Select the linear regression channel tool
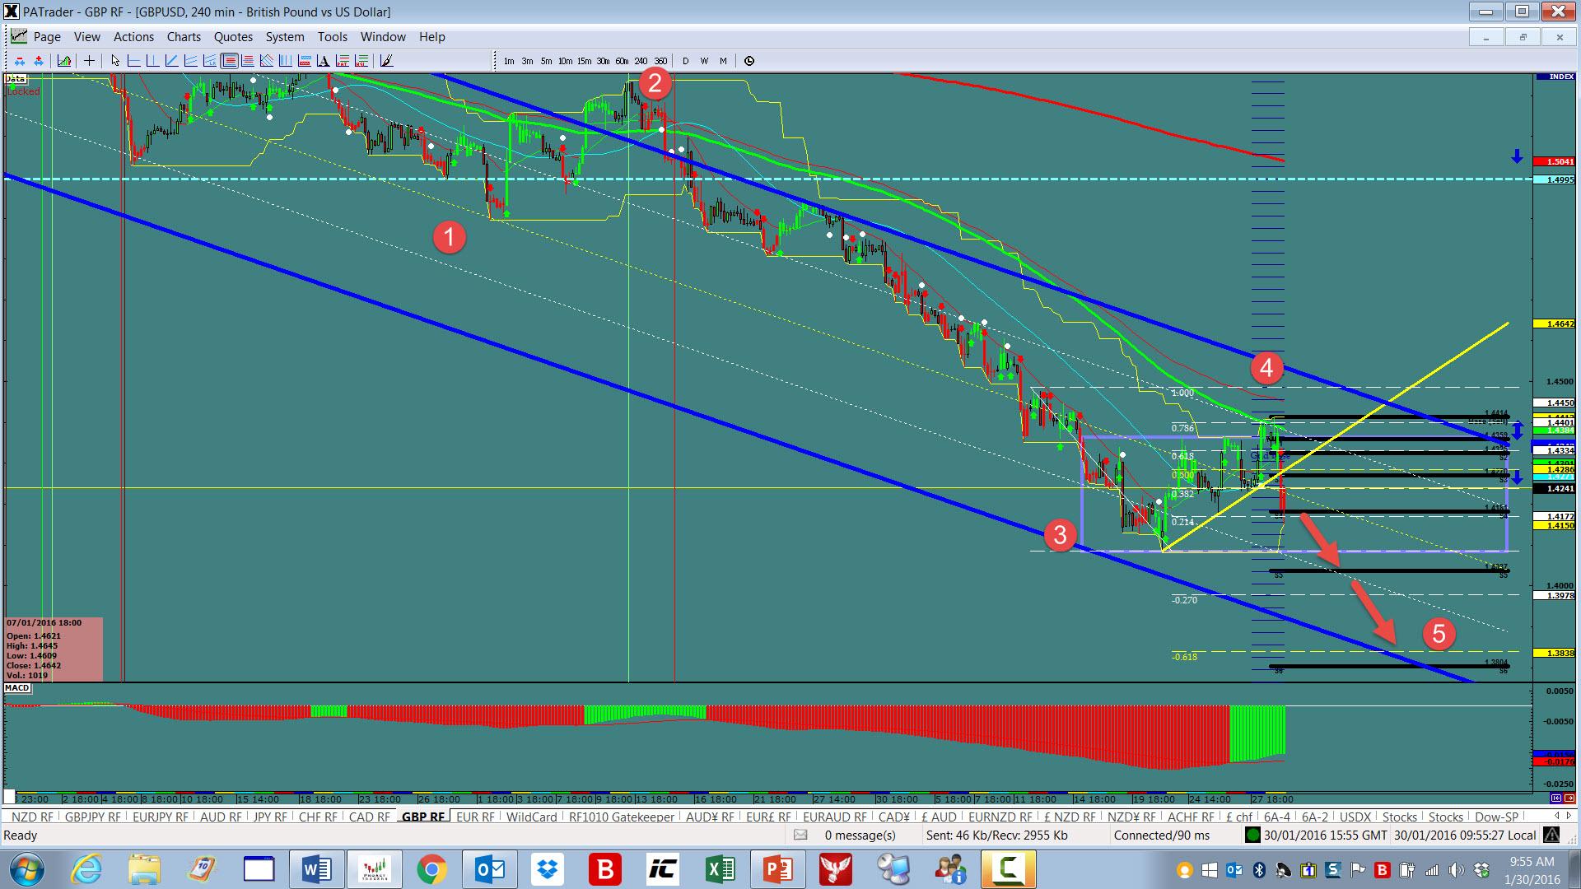1581x889 pixels. tap(209, 60)
